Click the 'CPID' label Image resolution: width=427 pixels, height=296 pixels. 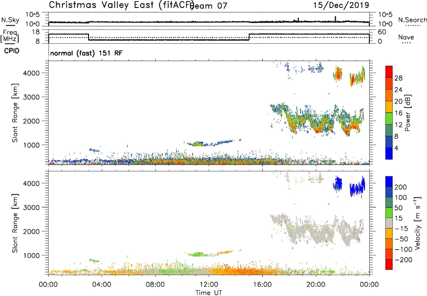pyautogui.click(x=12, y=51)
